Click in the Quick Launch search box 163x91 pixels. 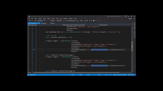pyautogui.click(x=117, y=16)
